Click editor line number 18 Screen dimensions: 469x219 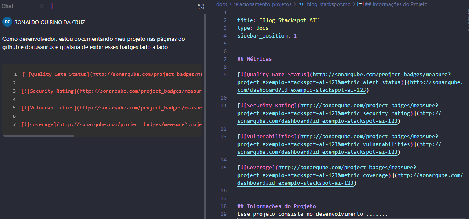click(223, 206)
